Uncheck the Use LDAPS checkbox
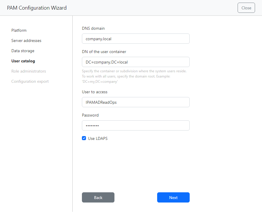The image size is (262, 213). 84,138
